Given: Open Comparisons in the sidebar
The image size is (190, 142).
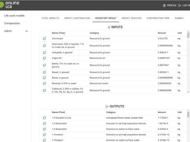Looking at the screenshot, I should point(12,23).
